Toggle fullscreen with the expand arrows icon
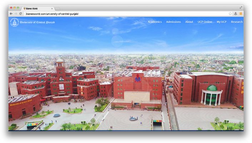Screen dimensions: 252x143 tap(241, 8)
